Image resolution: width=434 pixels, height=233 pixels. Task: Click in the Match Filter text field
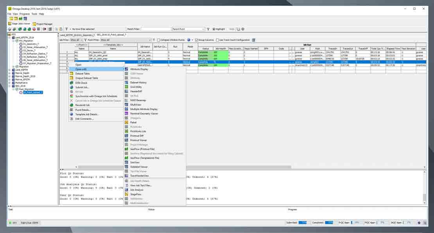click(x=156, y=29)
